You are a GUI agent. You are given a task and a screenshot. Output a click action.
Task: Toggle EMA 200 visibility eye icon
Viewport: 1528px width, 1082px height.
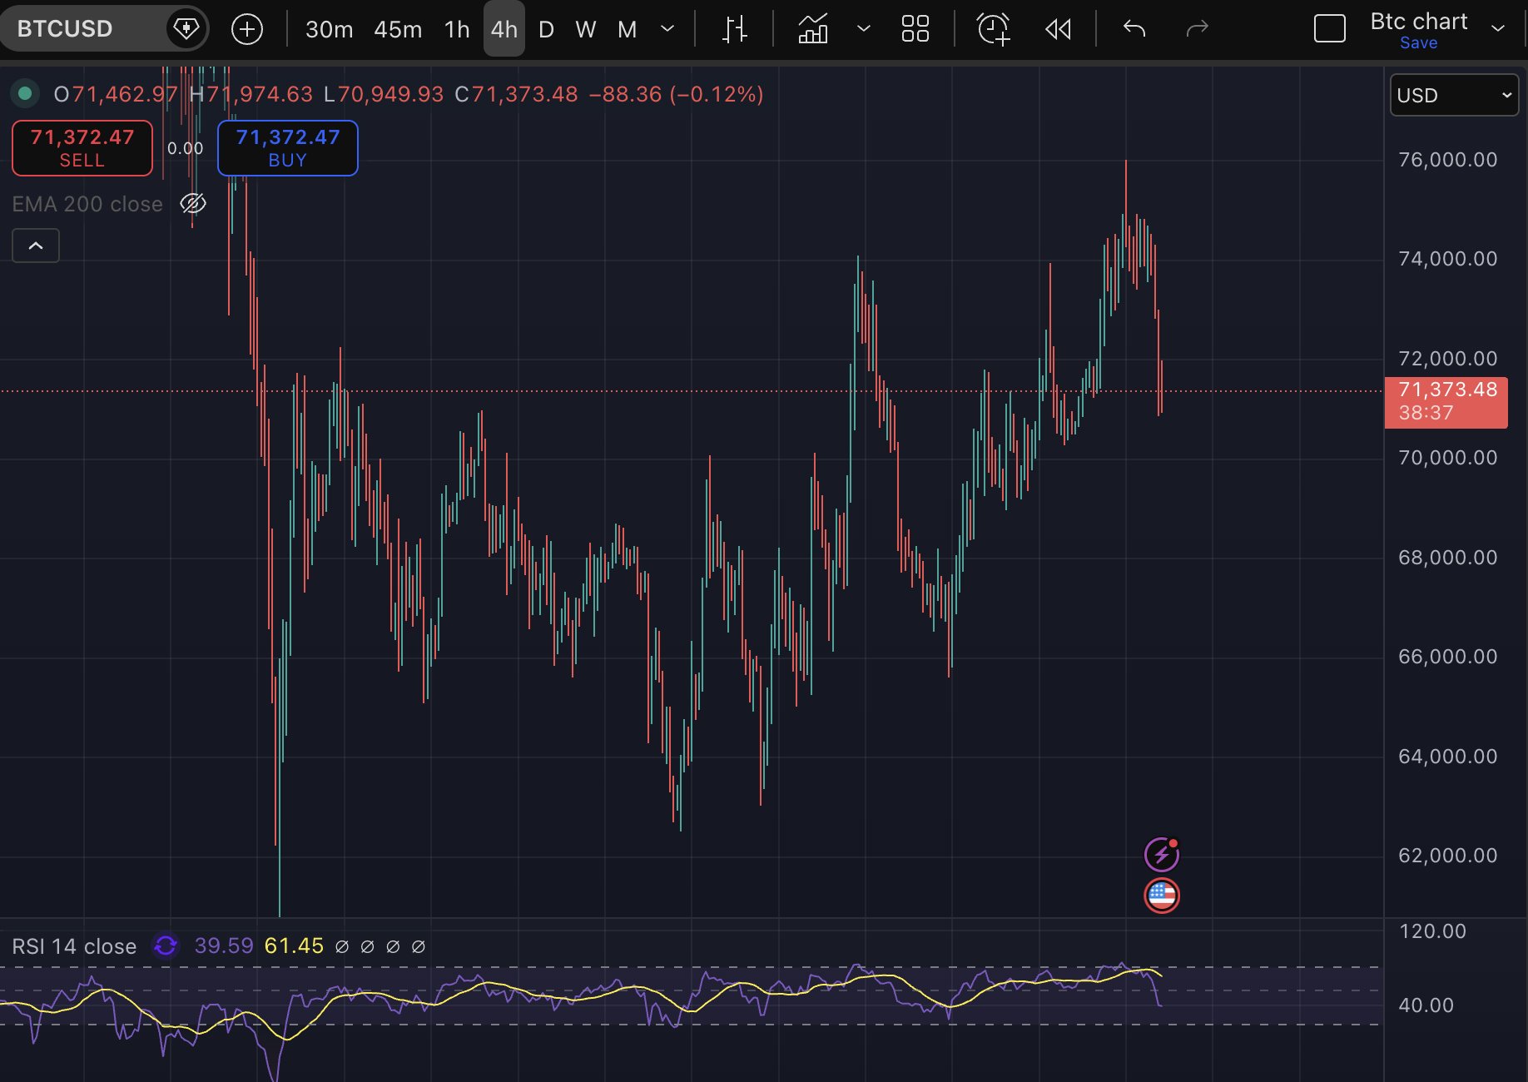tap(193, 204)
